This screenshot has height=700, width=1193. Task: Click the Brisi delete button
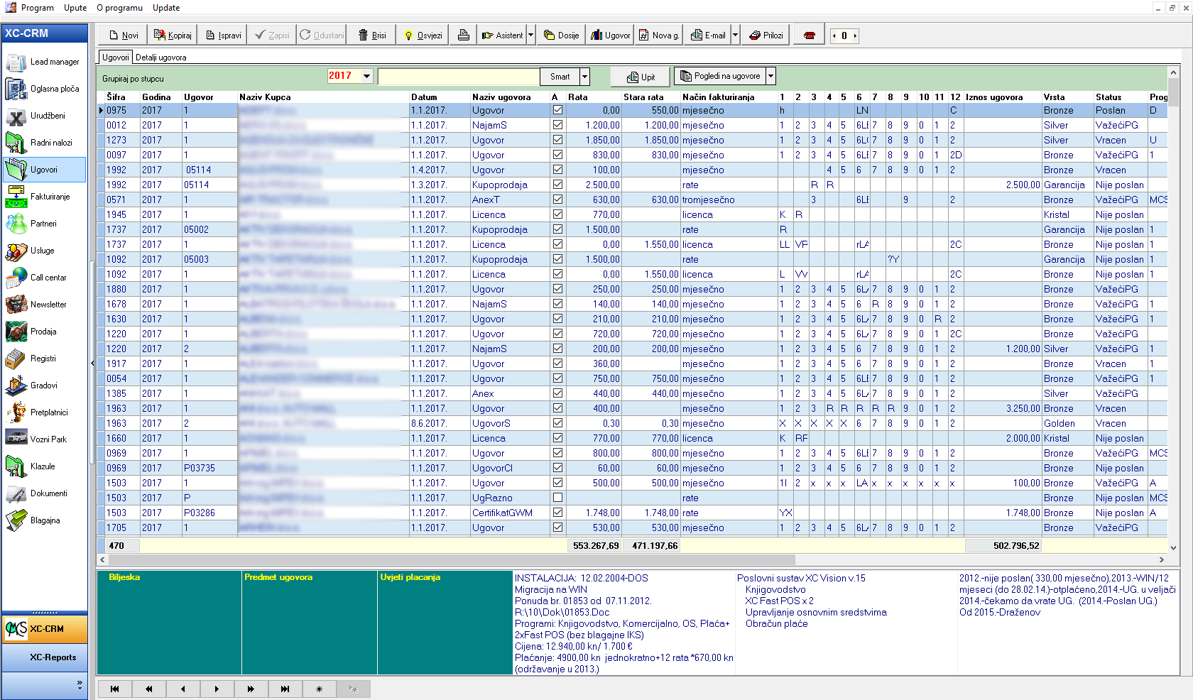click(x=372, y=35)
